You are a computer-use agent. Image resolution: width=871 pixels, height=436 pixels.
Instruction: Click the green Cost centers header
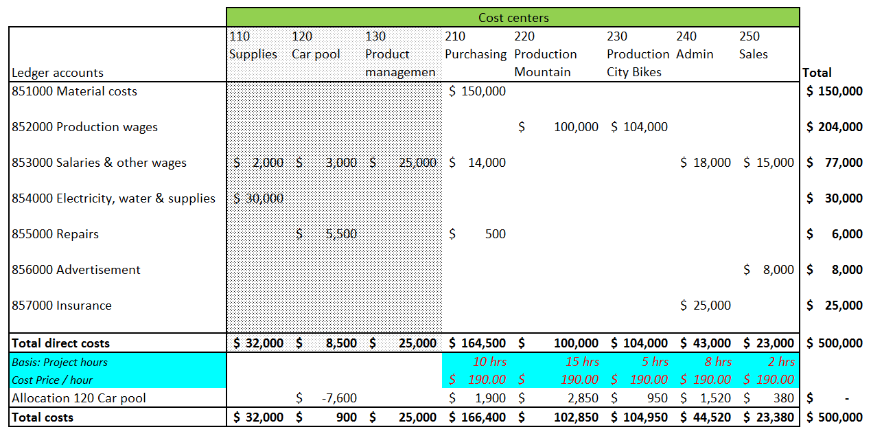[x=513, y=18]
